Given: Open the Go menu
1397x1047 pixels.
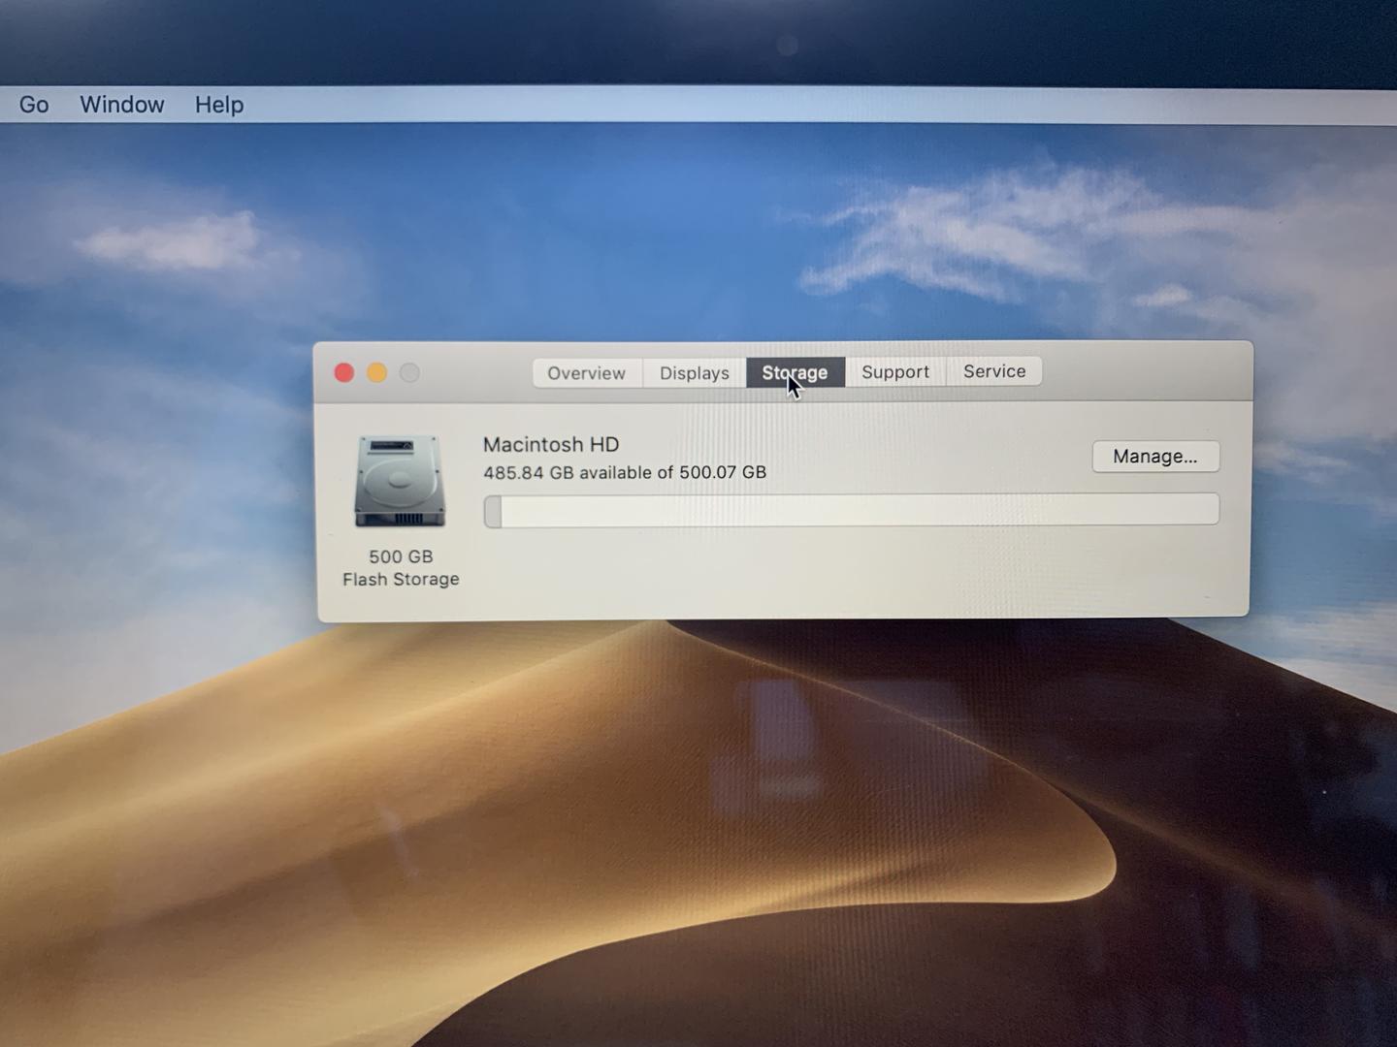Looking at the screenshot, I should click(x=34, y=105).
